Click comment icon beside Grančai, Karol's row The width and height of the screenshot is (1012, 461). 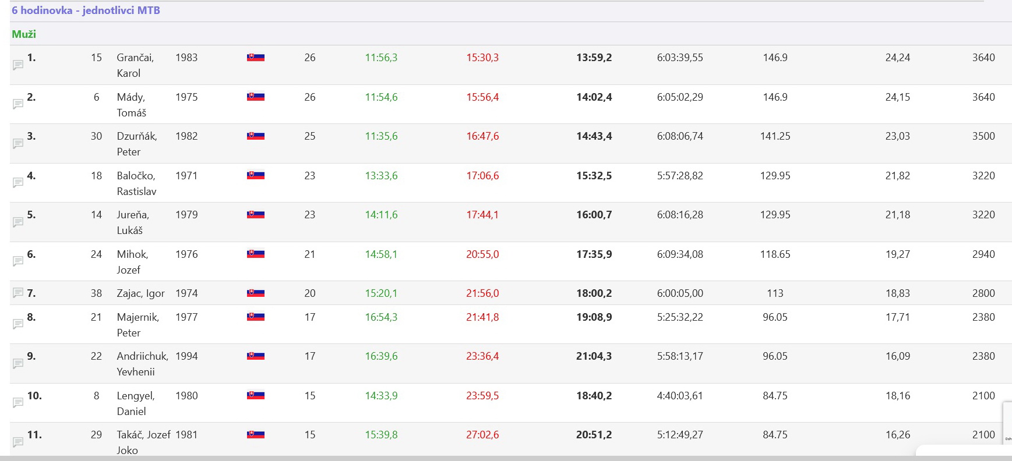(x=18, y=65)
